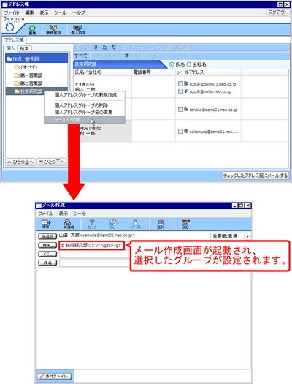Image resolution: width=292 pixels, height=384 pixels.
Task: Open the ツール menu in address book
Action: (x=60, y=12)
